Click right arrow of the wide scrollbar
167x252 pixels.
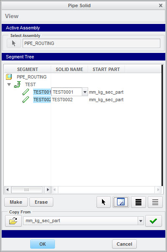158,190
